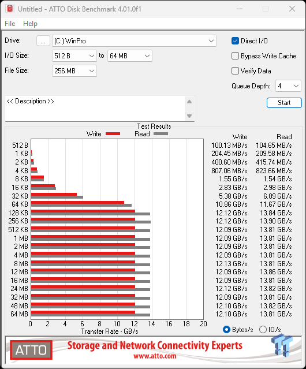Image resolution: width=306 pixels, height=369 pixels.
Task: Click the 256 KB read value 13.90 GB/s
Action: [x=275, y=221]
